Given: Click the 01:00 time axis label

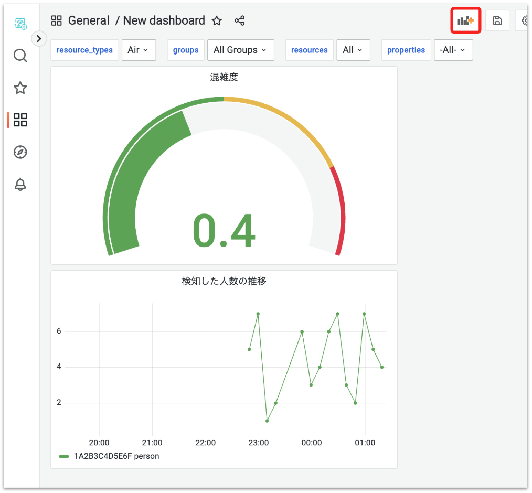Looking at the screenshot, I should [x=365, y=443].
